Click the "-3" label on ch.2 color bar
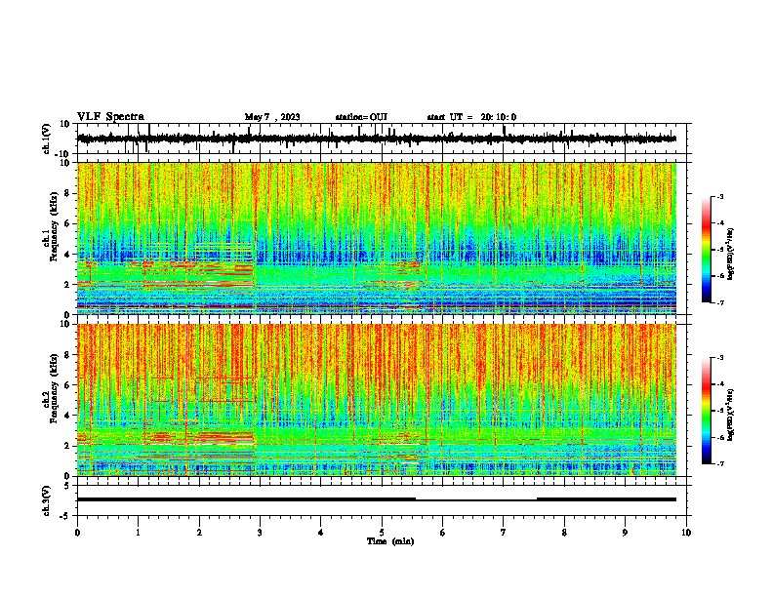 (x=719, y=358)
